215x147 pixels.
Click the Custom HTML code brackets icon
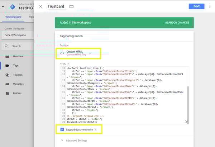(x=62, y=53)
